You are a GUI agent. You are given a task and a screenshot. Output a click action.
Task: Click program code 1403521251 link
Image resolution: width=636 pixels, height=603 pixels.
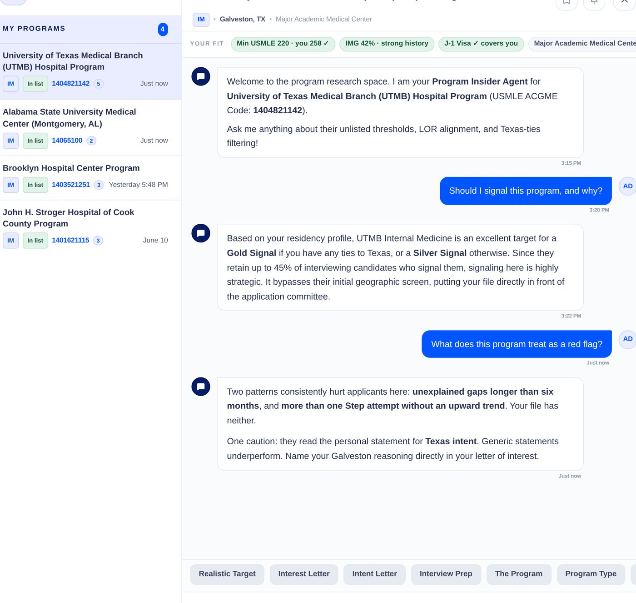(71, 184)
